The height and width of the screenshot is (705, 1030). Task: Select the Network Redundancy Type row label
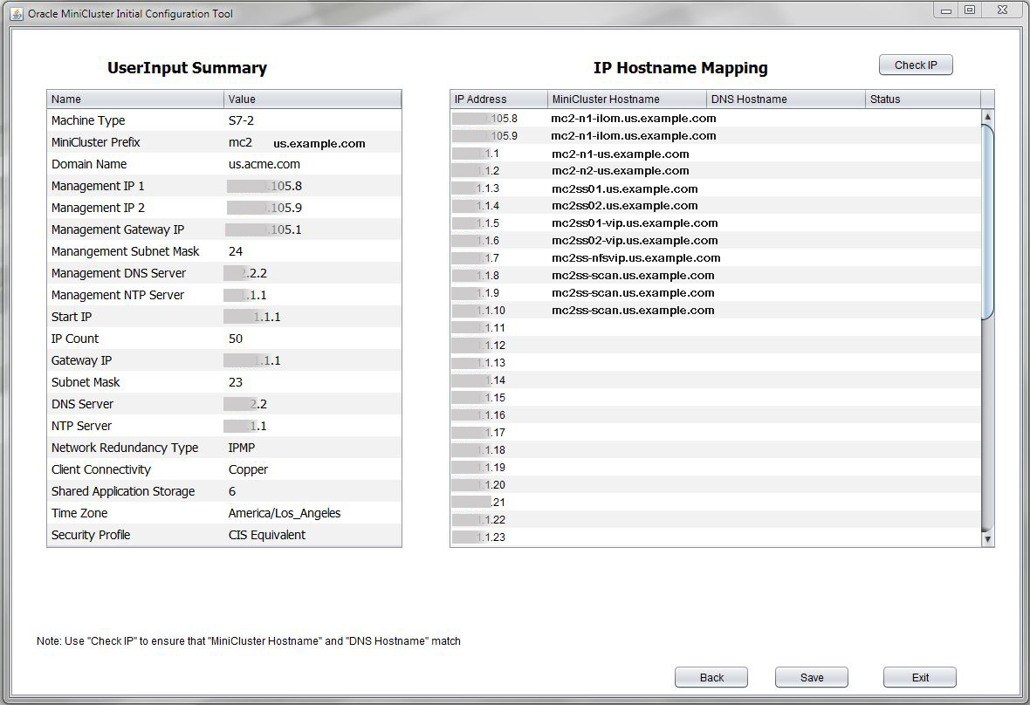[125, 448]
